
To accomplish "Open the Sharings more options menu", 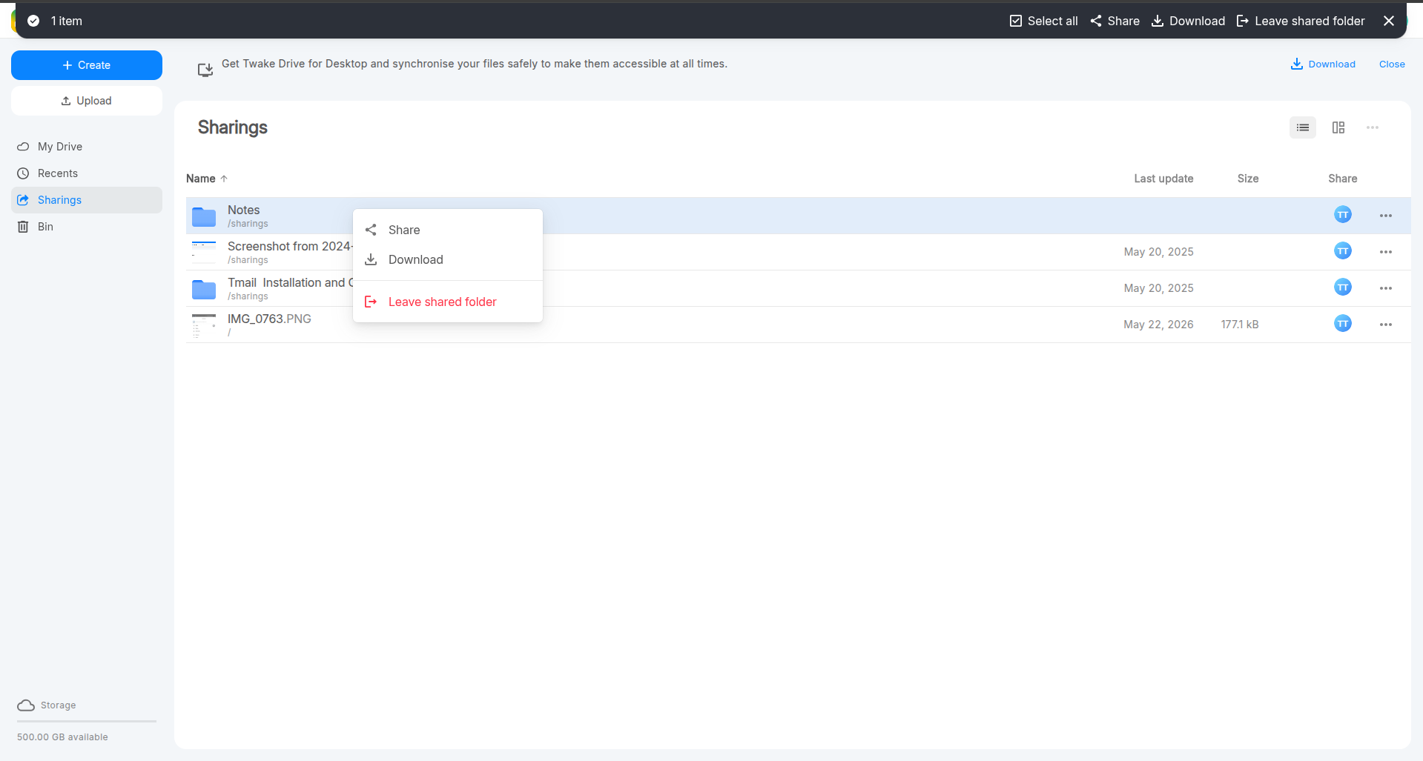I will pyautogui.click(x=1373, y=127).
